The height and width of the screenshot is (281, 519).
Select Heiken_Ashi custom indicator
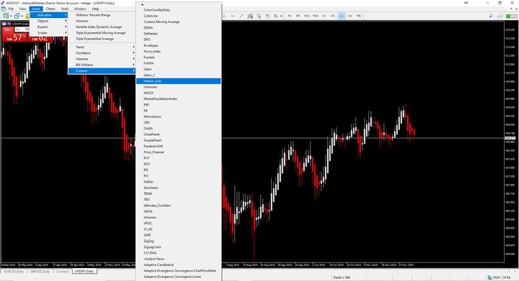(179, 81)
